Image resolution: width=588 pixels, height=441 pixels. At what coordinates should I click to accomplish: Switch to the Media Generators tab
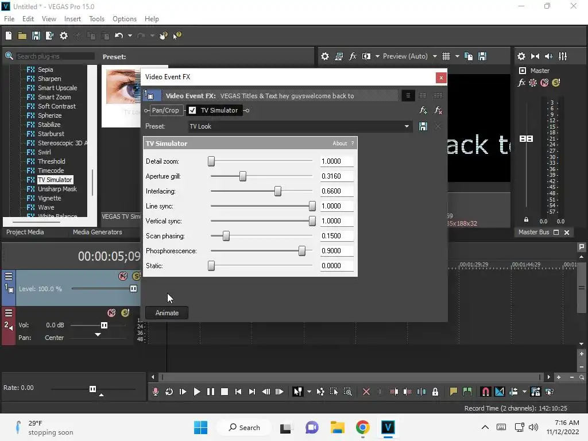click(97, 232)
